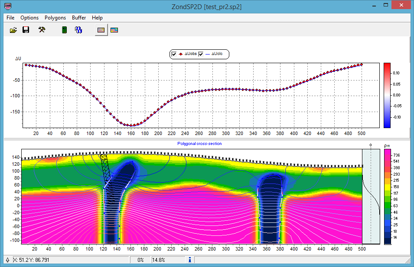Switch to the block-section mode icon
This screenshot has width=414, height=267.
[x=101, y=30]
